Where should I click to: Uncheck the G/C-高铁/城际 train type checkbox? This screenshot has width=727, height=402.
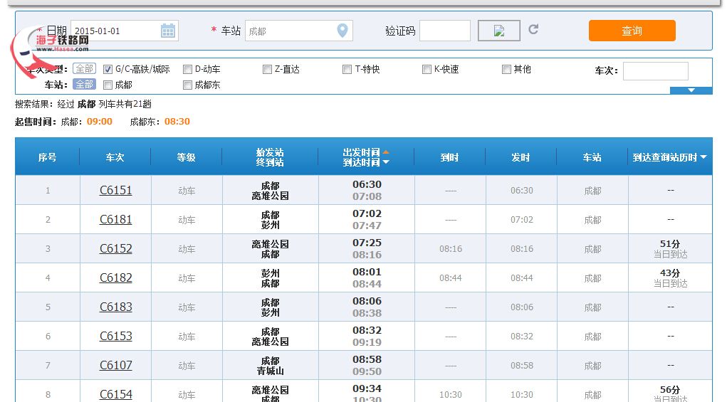click(108, 70)
